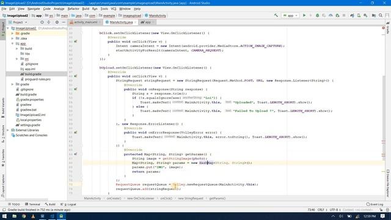Start debugging with the bug icon
Image resolution: width=391 pixels, height=220 pixels.
[x=318, y=15]
